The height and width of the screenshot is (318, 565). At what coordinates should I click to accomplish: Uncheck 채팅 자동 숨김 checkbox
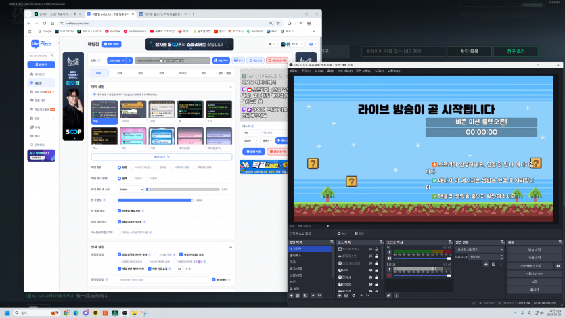coord(150,269)
